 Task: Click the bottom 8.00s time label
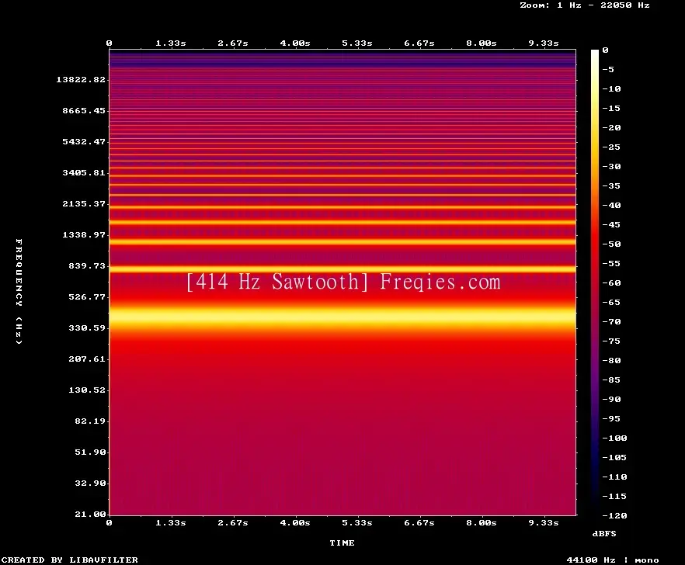(481, 522)
